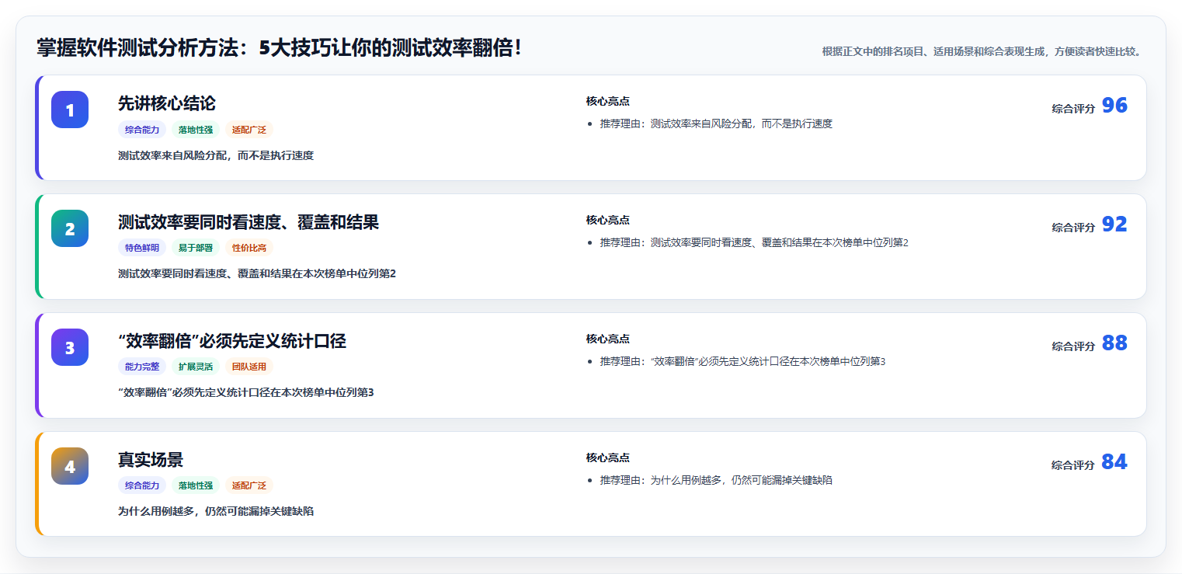The height and width of the screenshot is (574, 1182).
Task: Select the 综合能力 tag under 先讲核心结论
Action: 142,130
